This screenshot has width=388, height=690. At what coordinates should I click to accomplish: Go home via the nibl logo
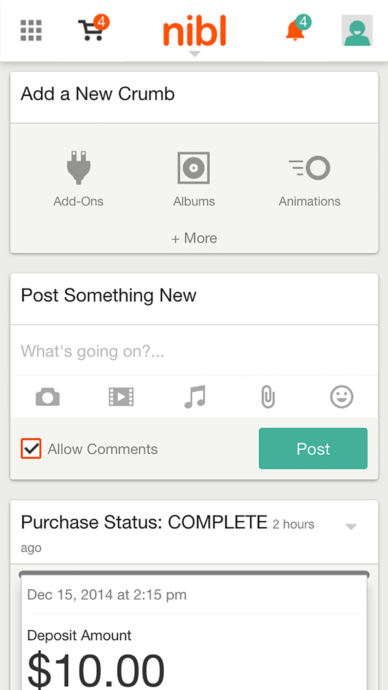[194, 31]
